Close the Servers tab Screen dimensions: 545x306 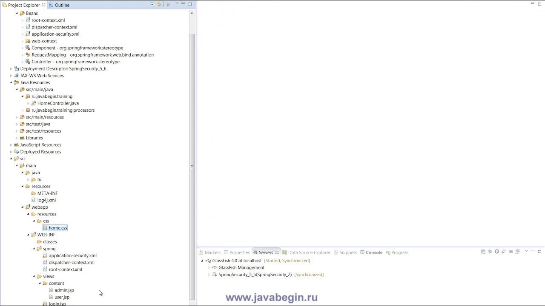click(277, 252)
